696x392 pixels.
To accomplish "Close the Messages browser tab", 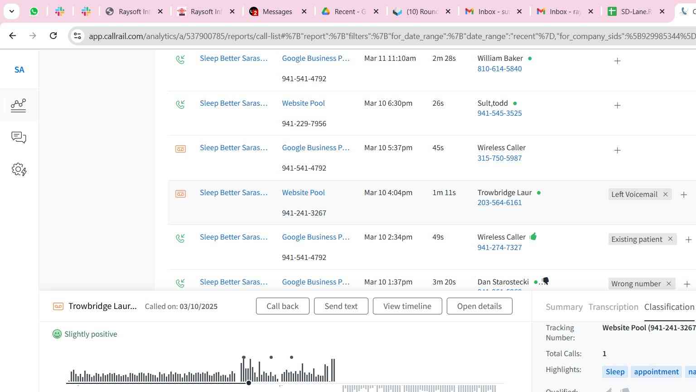I will pos(304,12).
